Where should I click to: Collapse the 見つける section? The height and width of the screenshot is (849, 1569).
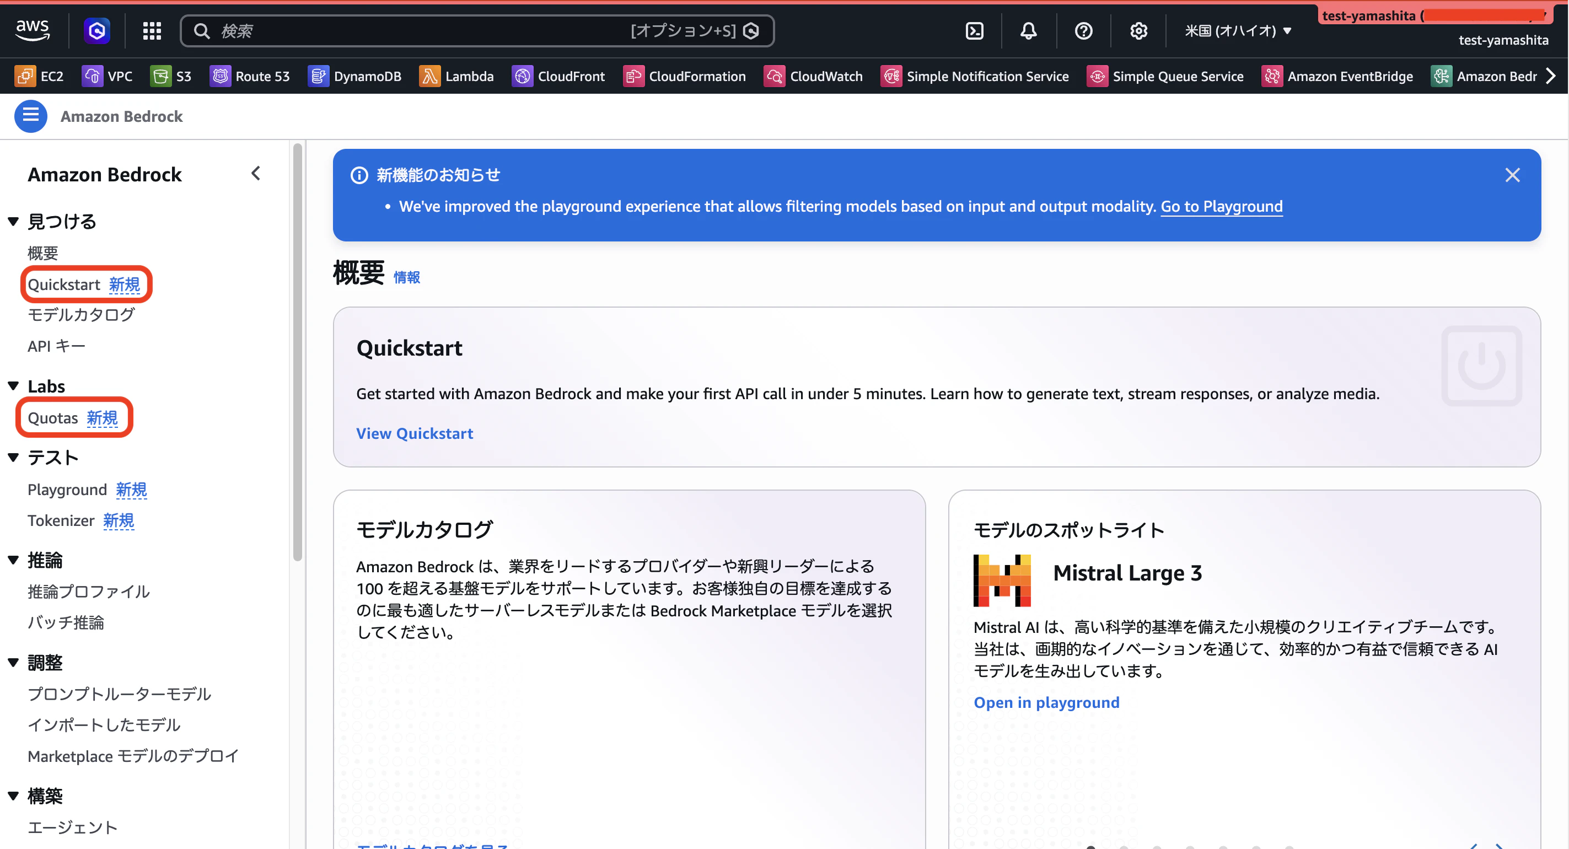(x=13, y=222)
